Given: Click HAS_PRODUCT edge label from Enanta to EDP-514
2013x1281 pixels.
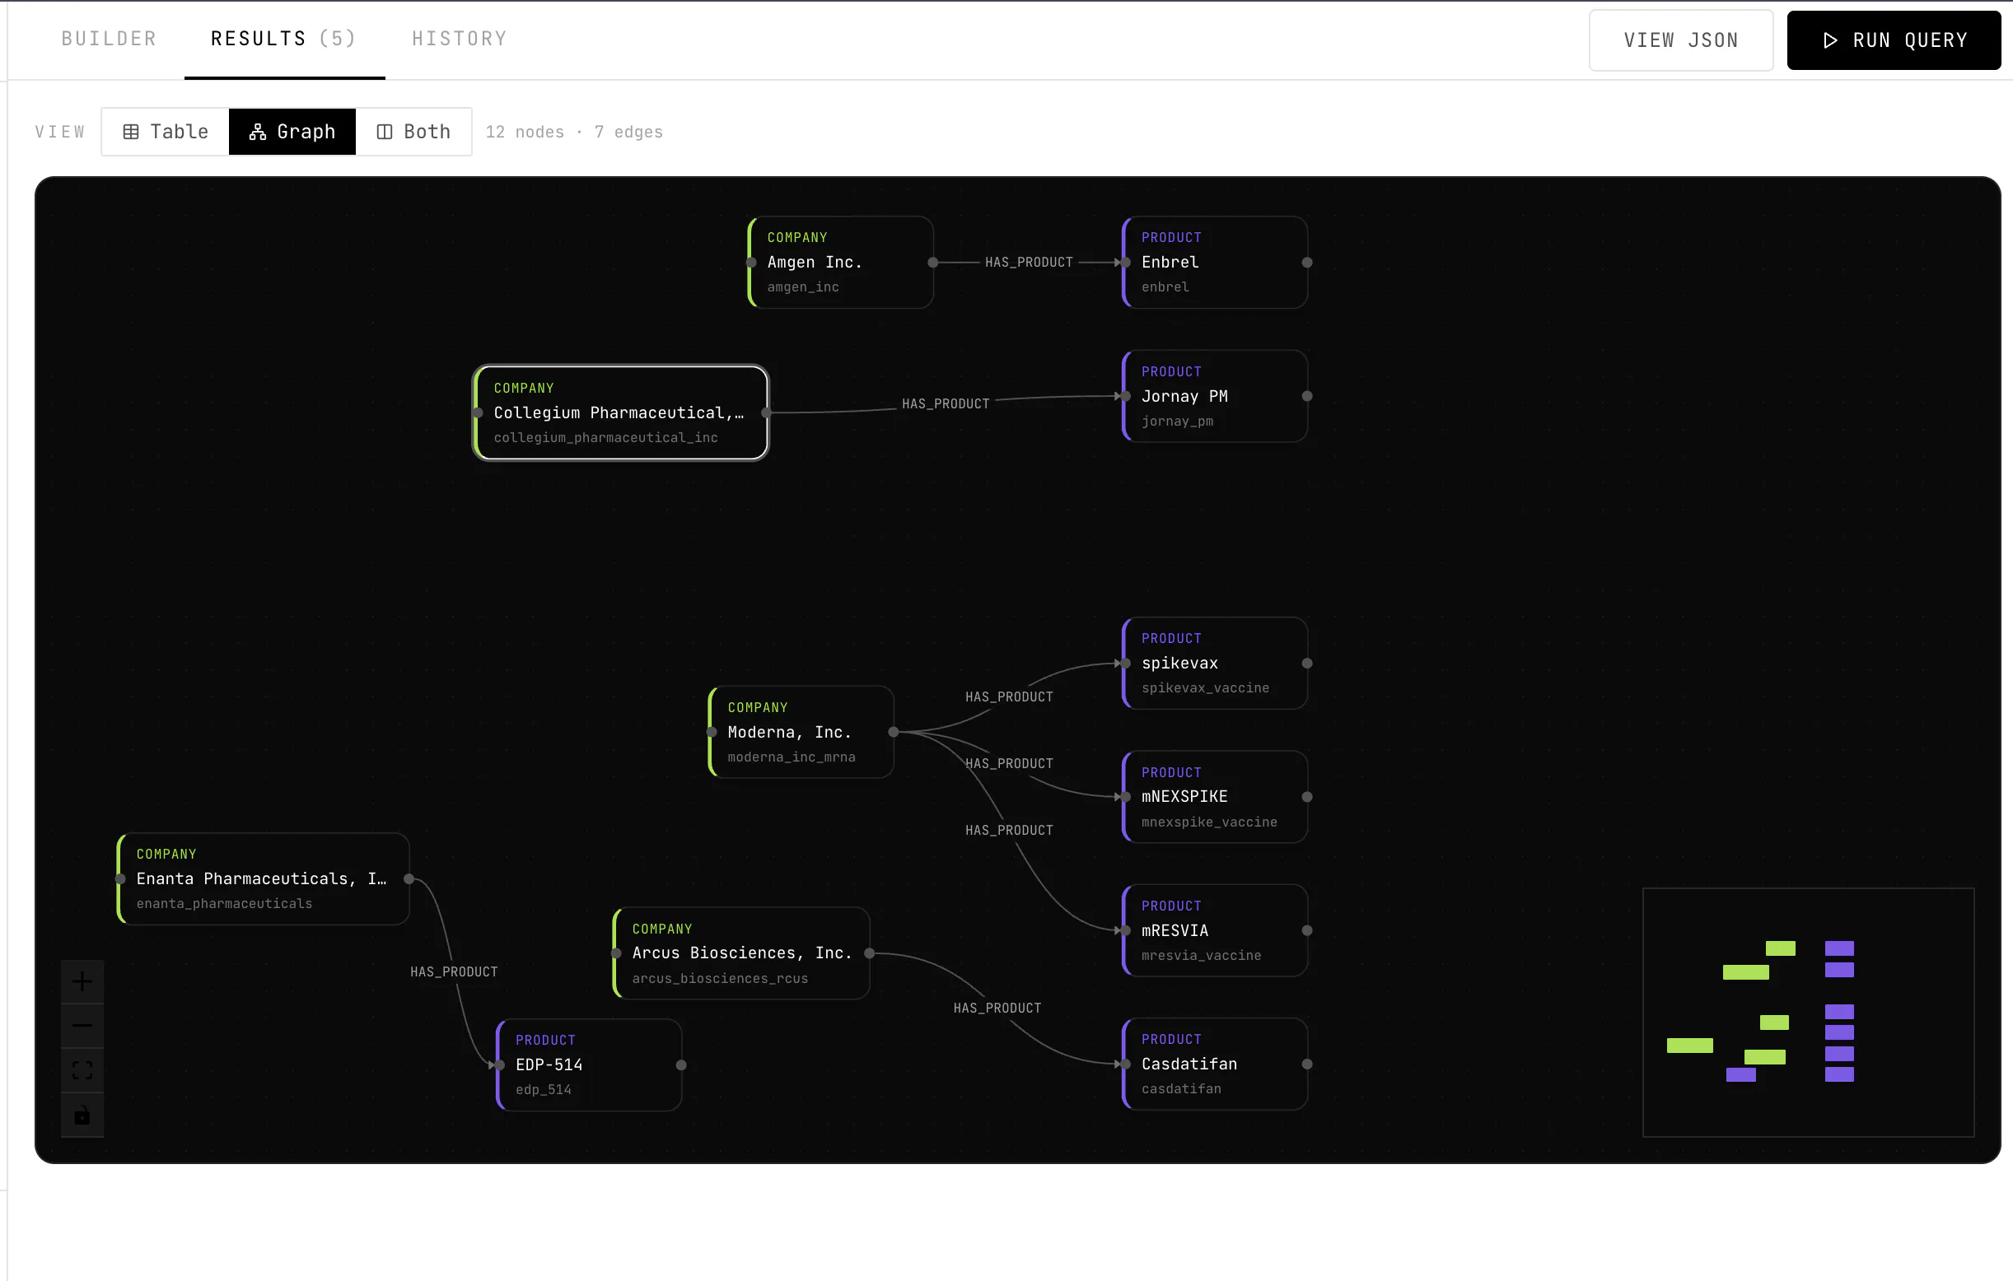Looking at the screenshot, I should tap(454, 971).
